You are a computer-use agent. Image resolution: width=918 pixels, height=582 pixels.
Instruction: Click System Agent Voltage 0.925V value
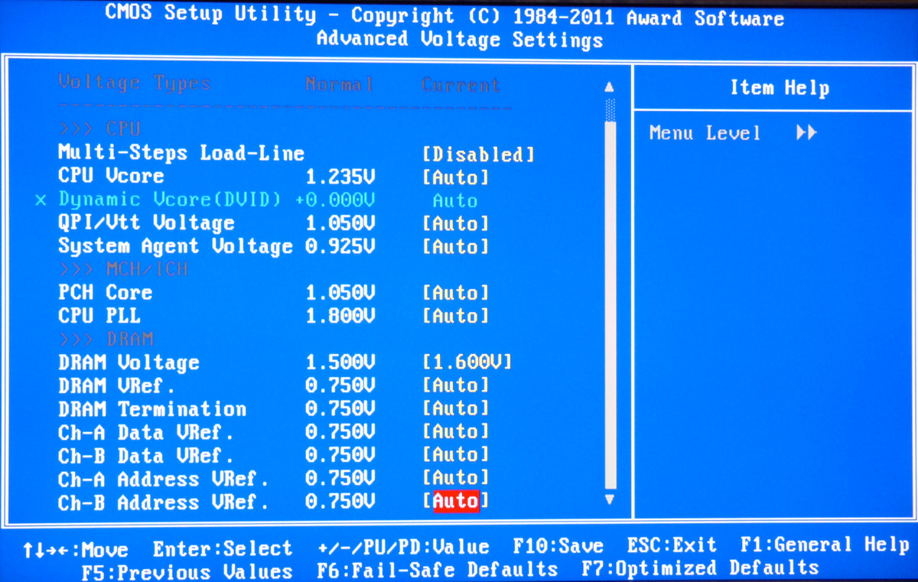[340, 246]
